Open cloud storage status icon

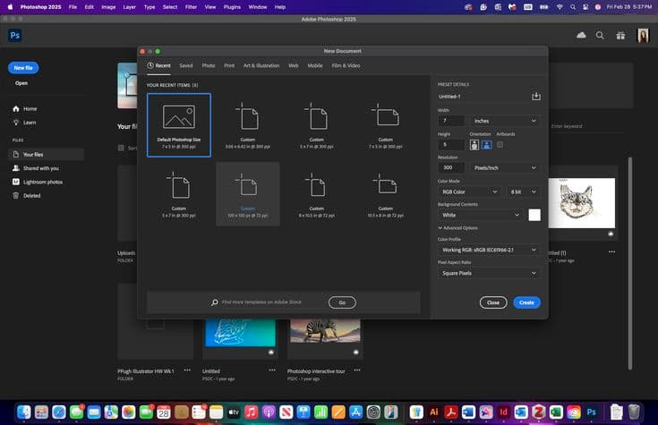coord(581,36)
